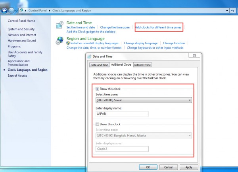Open the Bangkok, Hanoi, Jakarta time zone dropdown
The image size is (238, 172).
tap(144, 136)
